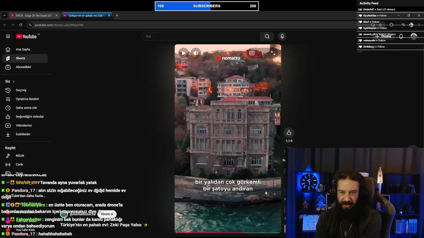Open the browser extensions puzzle icon
Screen dimensions: 424x238
pyautogui.click(x=391, y=25)
